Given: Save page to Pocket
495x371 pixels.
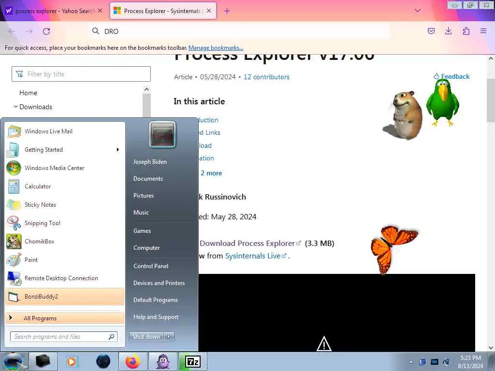Looking at the screenshot, I should click(x=431, y=31).
